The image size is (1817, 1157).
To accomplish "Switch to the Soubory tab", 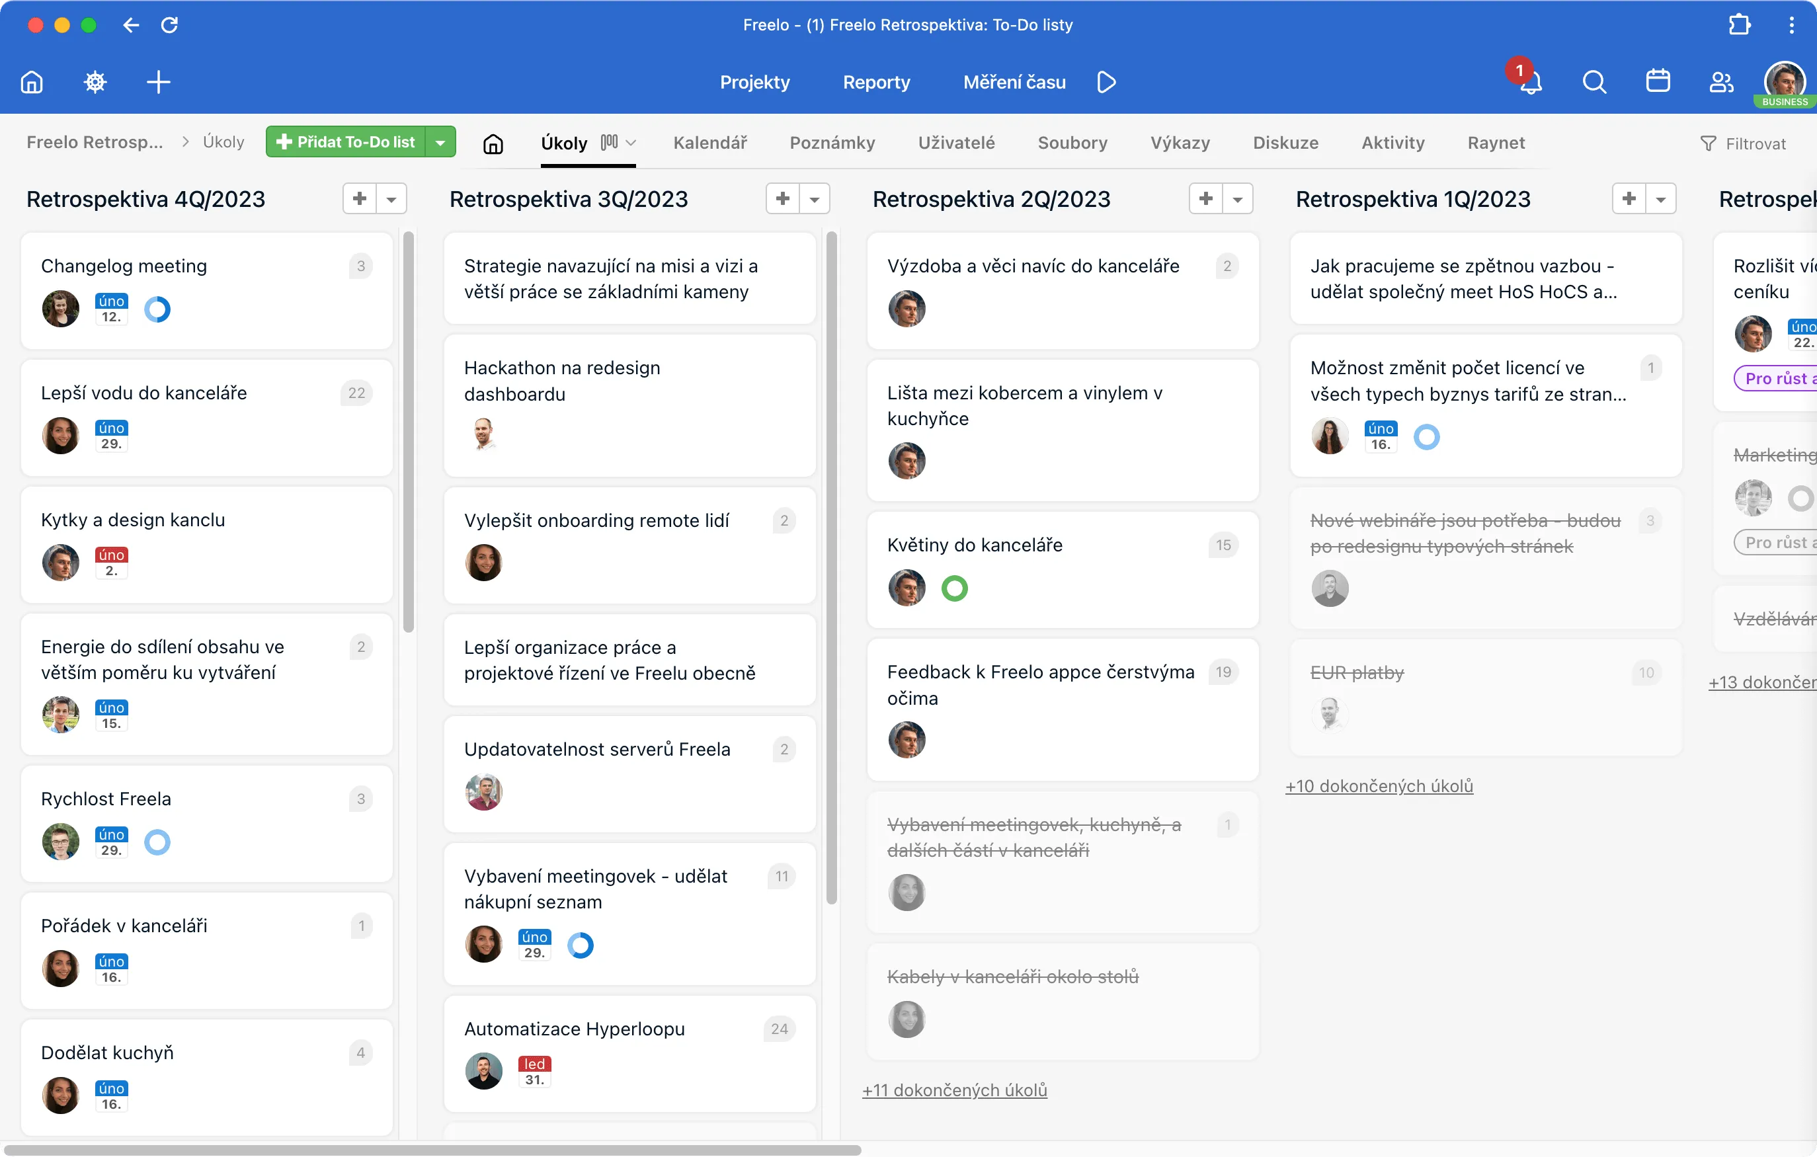I will point(1072,143).
